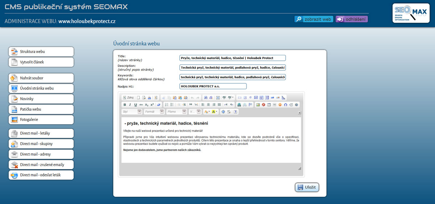Insert a numbered list
This screenshot has height=204, width=435.
click(167, 105)
